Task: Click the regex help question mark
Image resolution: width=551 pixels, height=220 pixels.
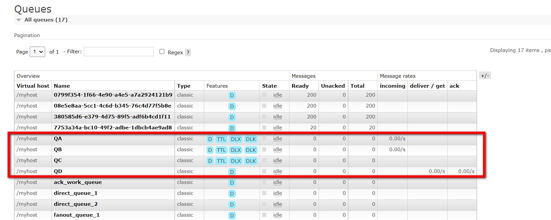Action: pos(188,52)
